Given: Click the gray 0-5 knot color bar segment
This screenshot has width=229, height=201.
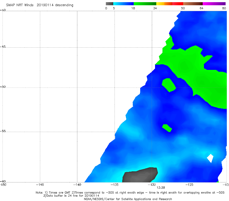Looking at the screenshot, I should (x=110, y=4).
